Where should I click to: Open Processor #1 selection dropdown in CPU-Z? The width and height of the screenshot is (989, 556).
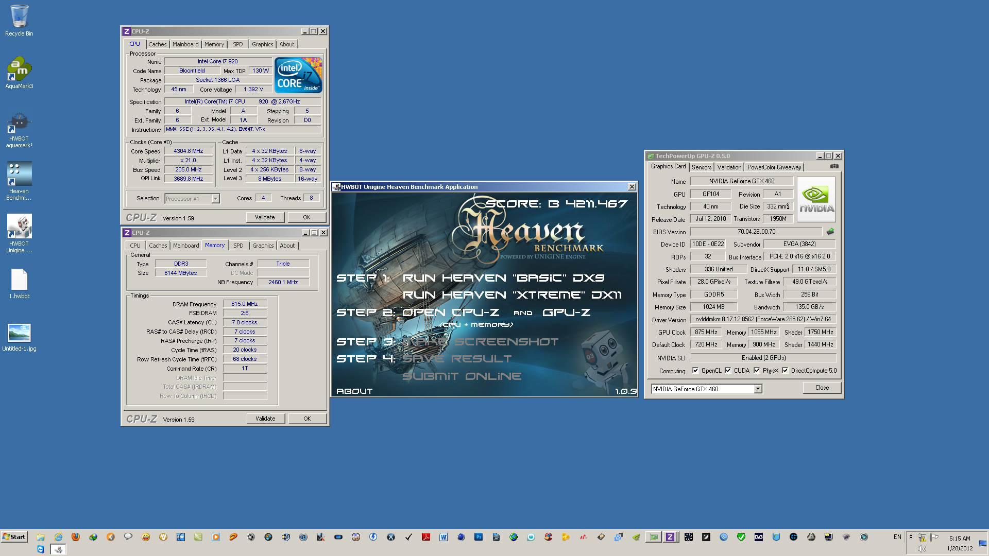click(x=192, y=199)
